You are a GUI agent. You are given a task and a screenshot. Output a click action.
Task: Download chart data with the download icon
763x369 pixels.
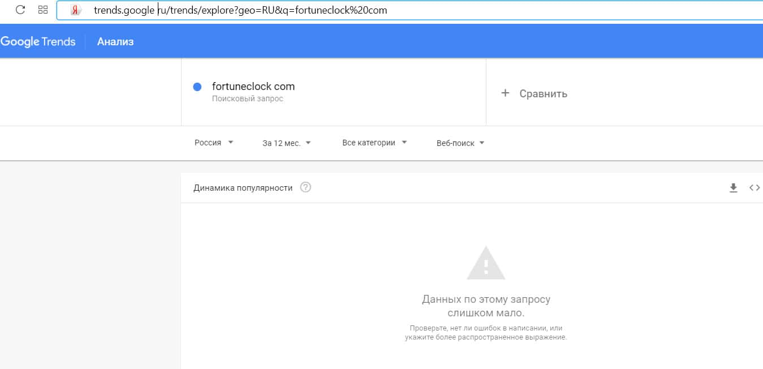coord(734,188)
